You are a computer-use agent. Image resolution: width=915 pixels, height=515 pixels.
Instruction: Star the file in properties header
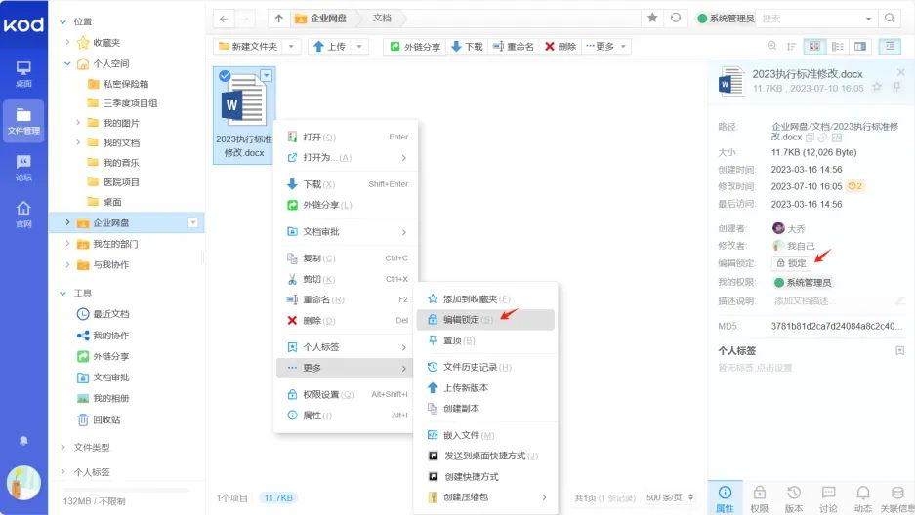(877, 88)
